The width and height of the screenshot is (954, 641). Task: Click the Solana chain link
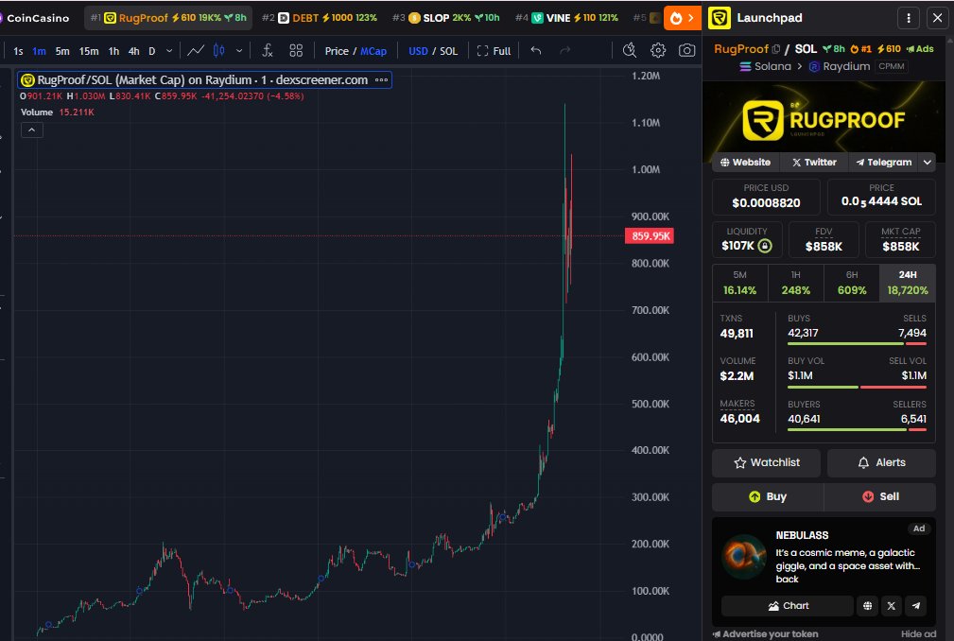pos(766,66)
